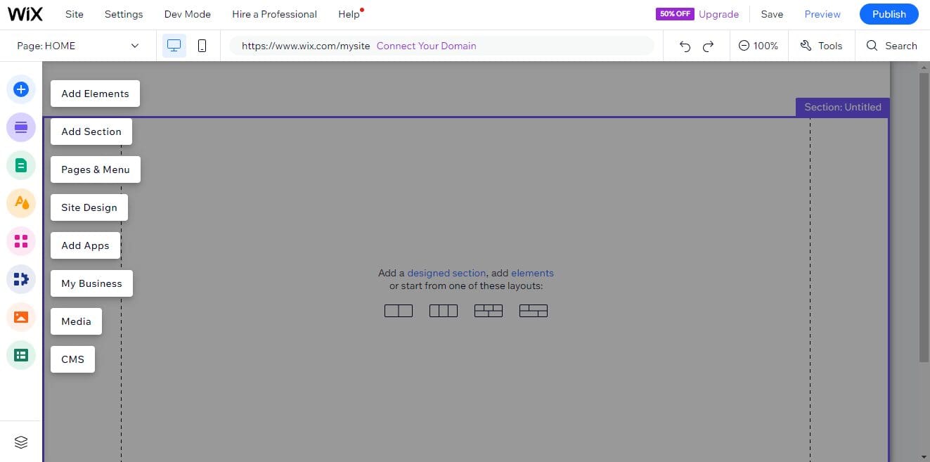
Task: Click the site URL field
Action: tap(441, 46)
